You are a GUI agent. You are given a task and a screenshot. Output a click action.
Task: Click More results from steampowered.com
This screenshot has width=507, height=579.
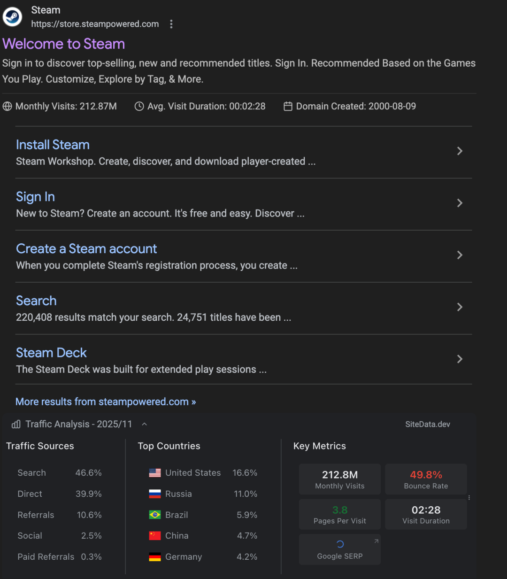pos(106,402)
